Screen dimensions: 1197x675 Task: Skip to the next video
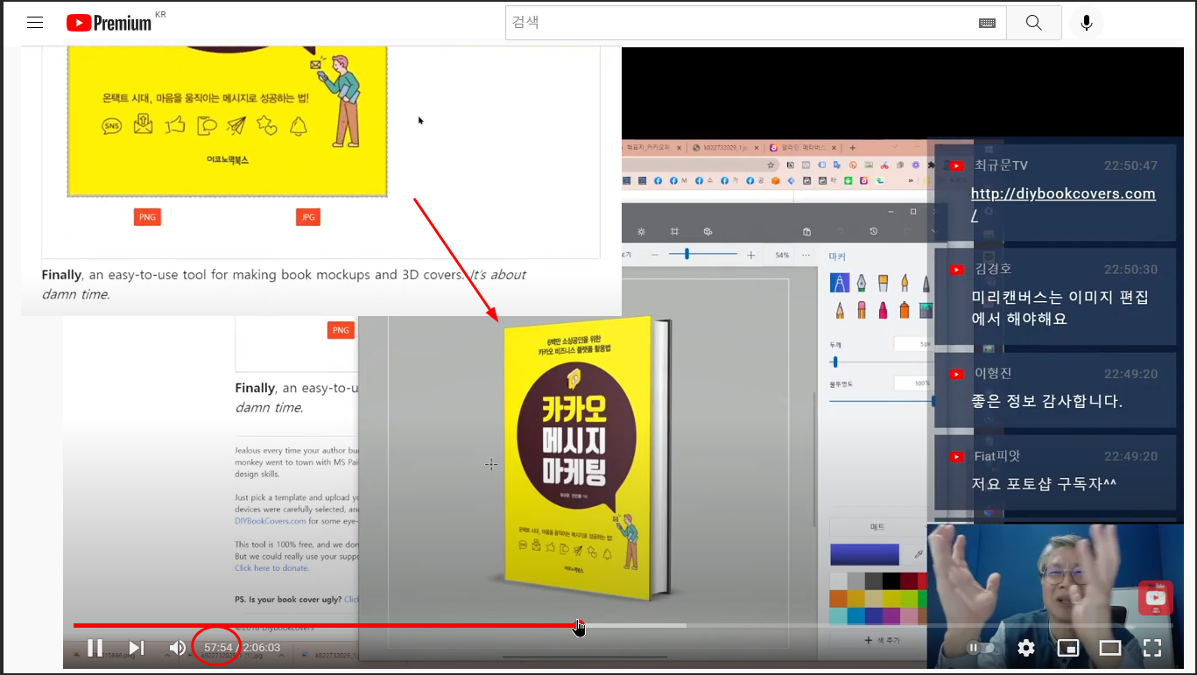point(137,648)
